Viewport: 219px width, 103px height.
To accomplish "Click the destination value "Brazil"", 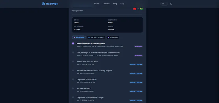I will (110, 23).
